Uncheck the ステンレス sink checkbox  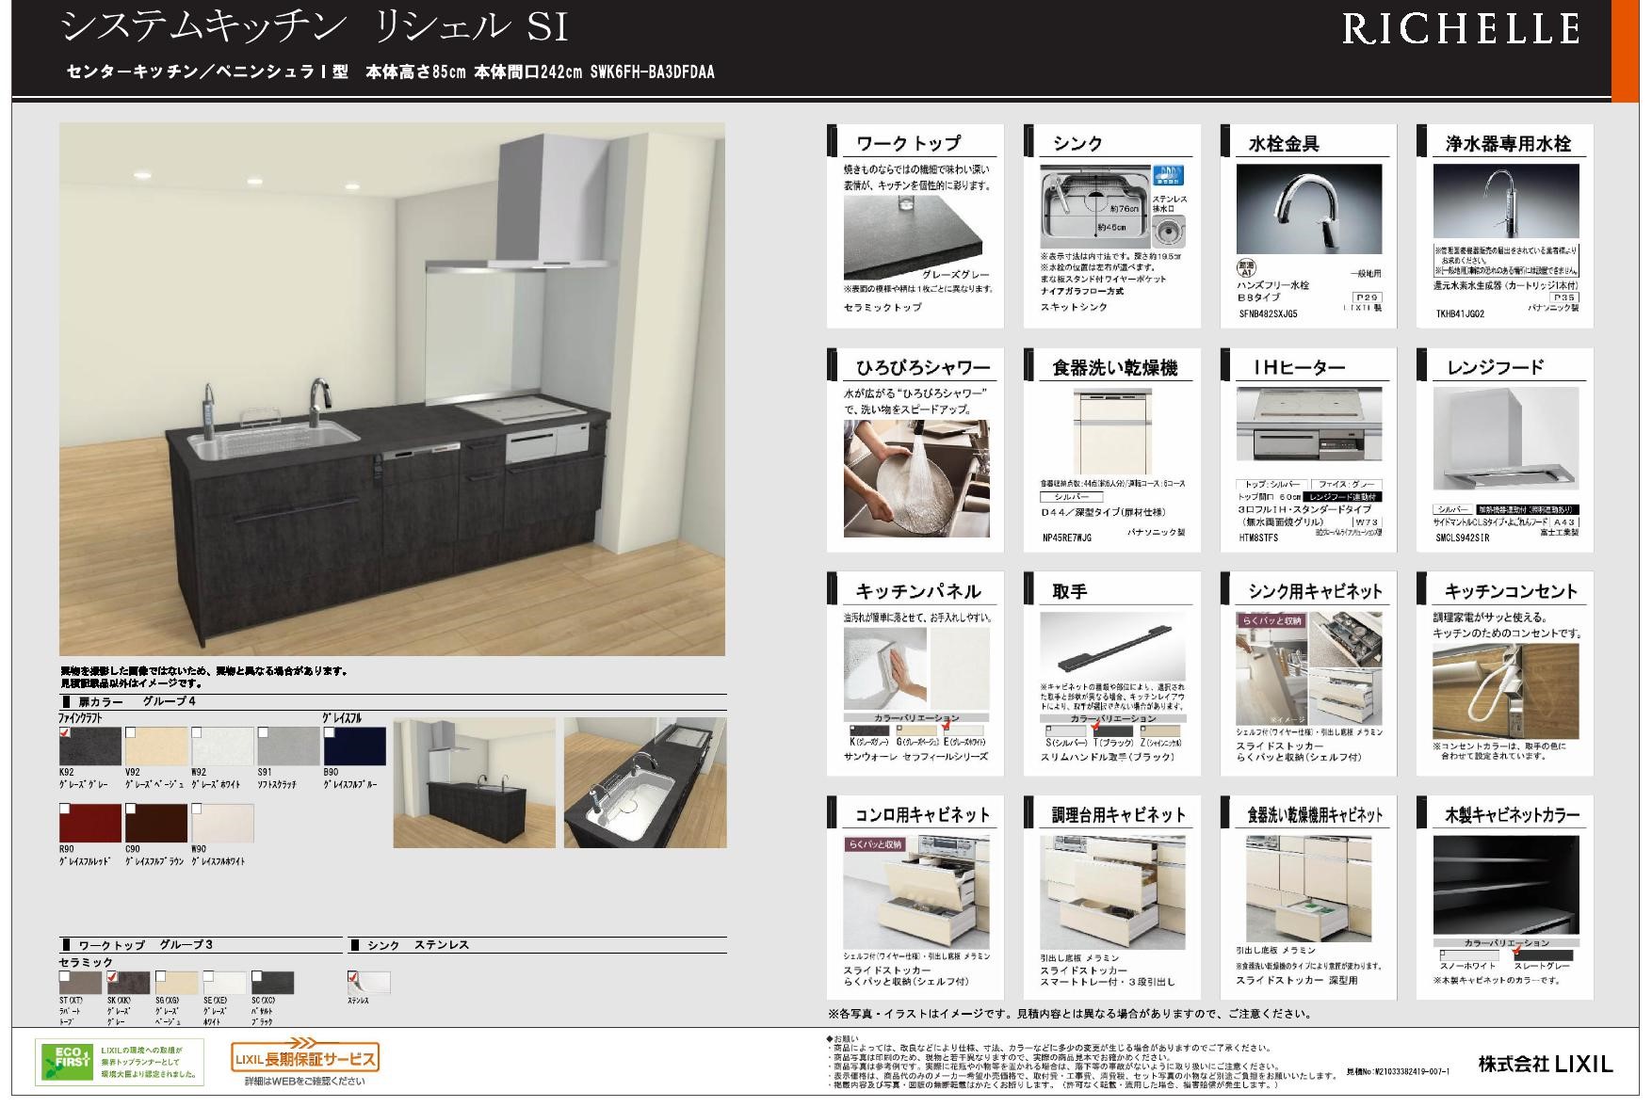353,977
